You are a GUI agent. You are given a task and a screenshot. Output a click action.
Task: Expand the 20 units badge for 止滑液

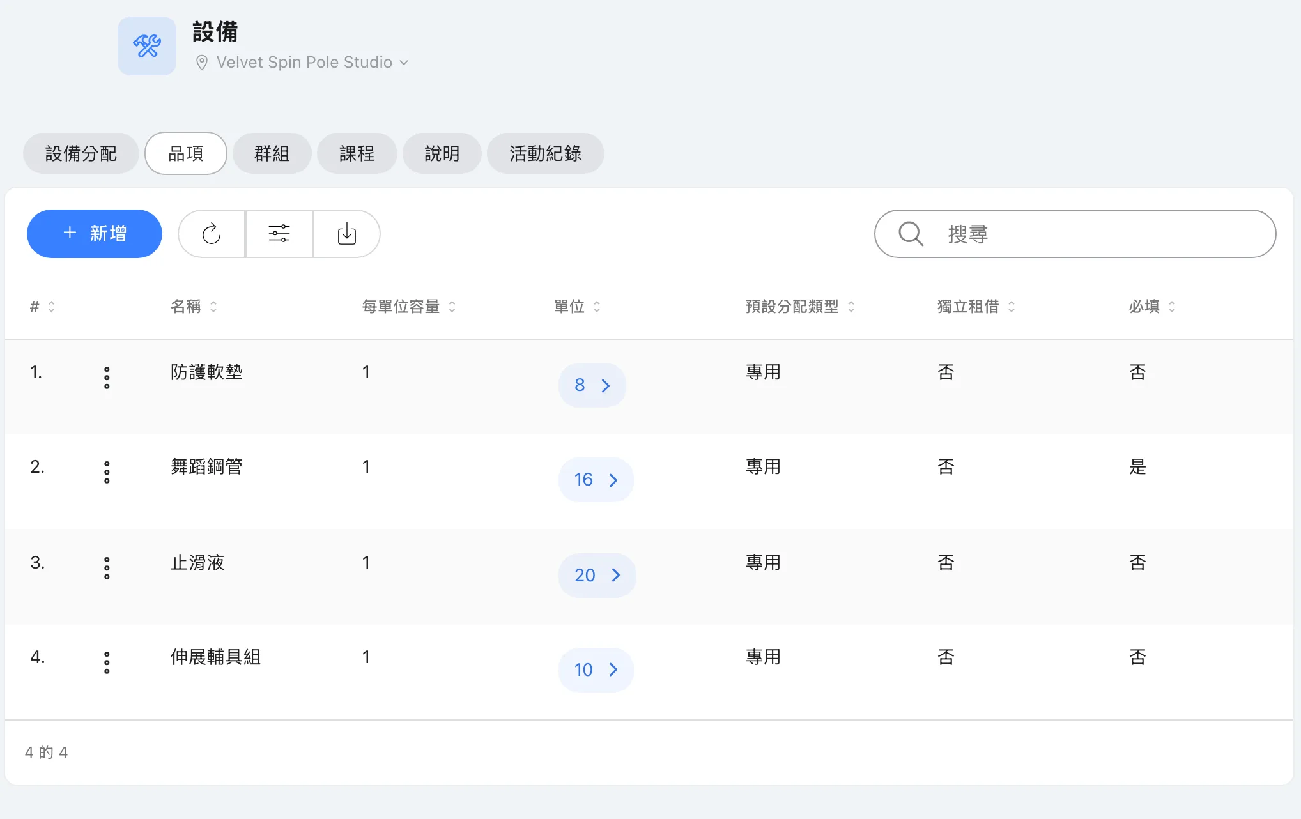tap(597, 576)
